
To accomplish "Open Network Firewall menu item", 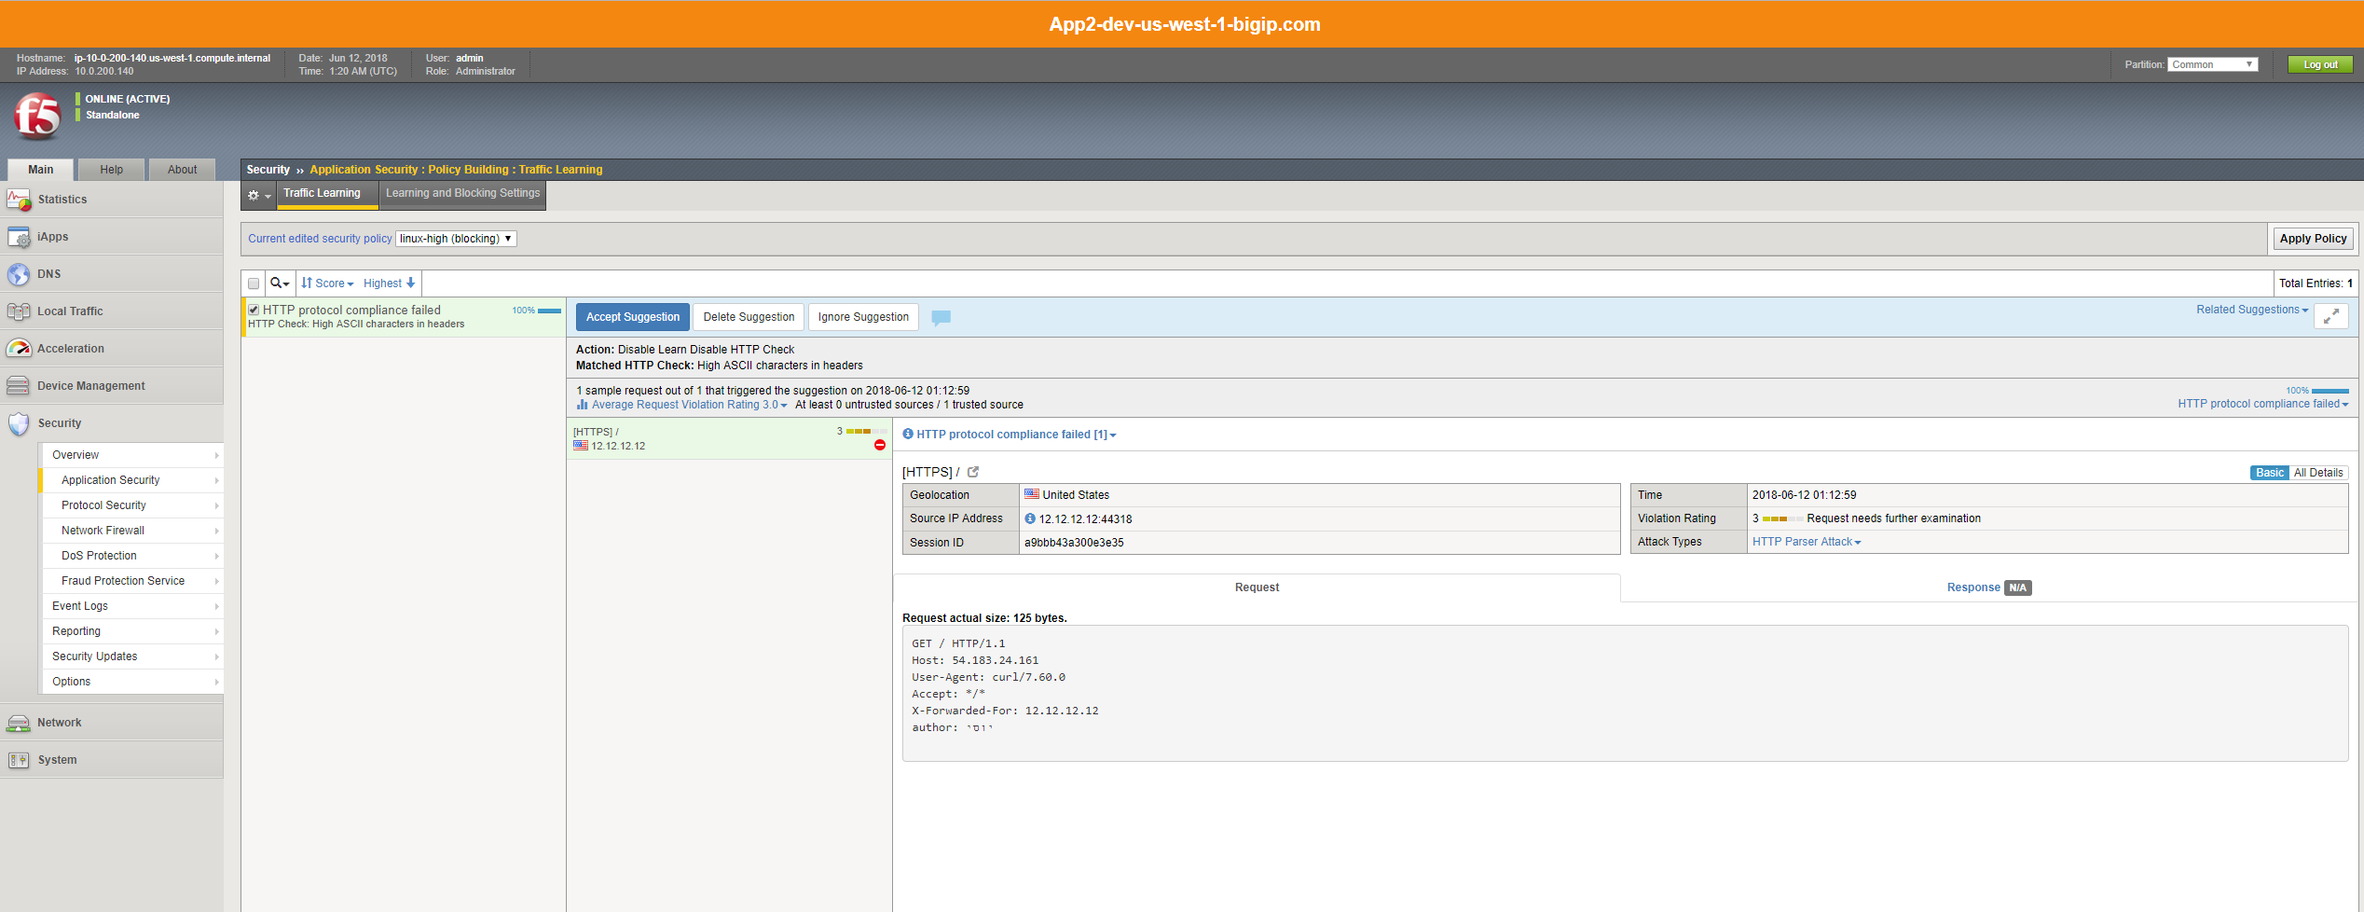I will coord(132,531).
